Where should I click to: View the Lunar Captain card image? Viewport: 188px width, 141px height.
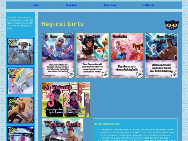pos(58,55)
